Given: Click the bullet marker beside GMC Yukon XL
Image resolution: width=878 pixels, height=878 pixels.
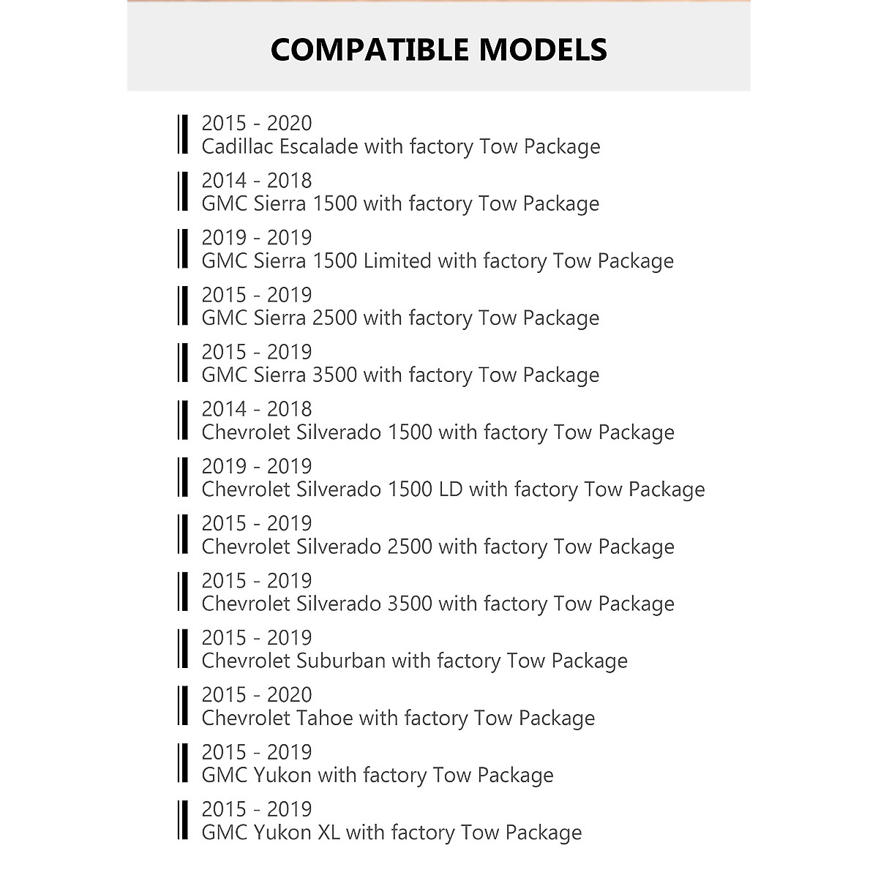Looking at the screenshot, I should pos(183,819).
